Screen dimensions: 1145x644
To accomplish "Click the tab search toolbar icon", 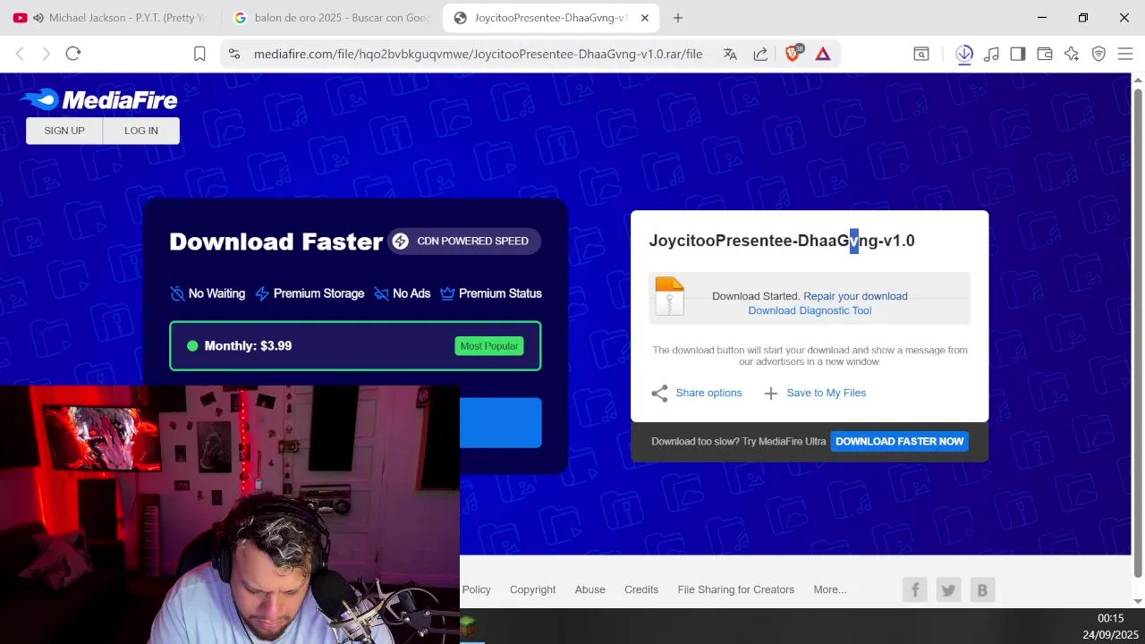I will (x=921, y=54).
